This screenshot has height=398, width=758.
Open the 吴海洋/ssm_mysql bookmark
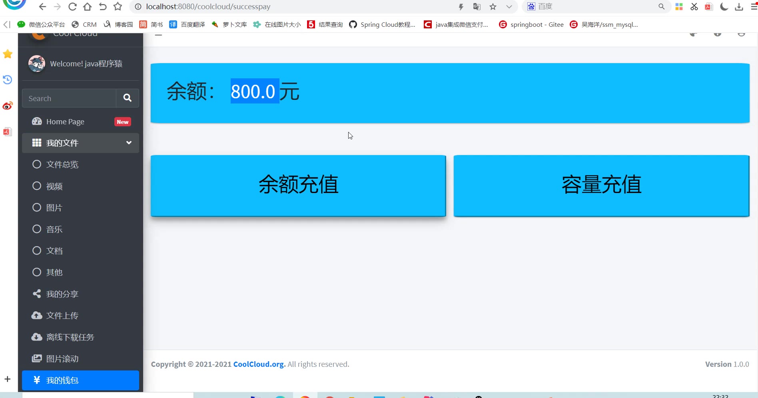point(604,24)
